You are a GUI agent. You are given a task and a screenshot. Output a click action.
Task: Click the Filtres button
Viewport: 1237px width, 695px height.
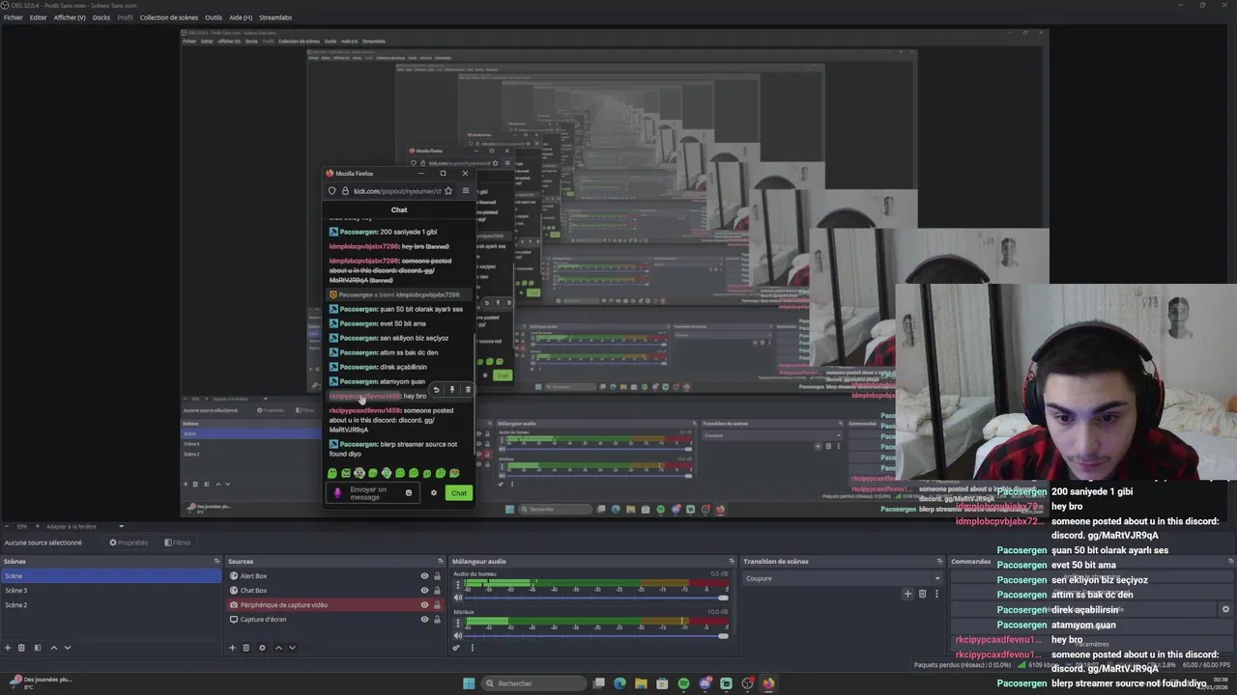(177, 542)
